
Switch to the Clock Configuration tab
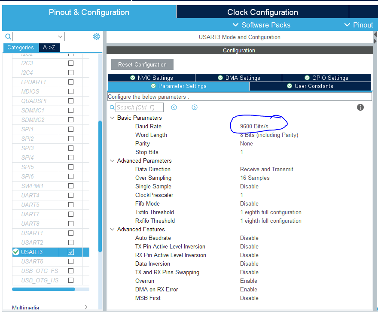(262, 12)
